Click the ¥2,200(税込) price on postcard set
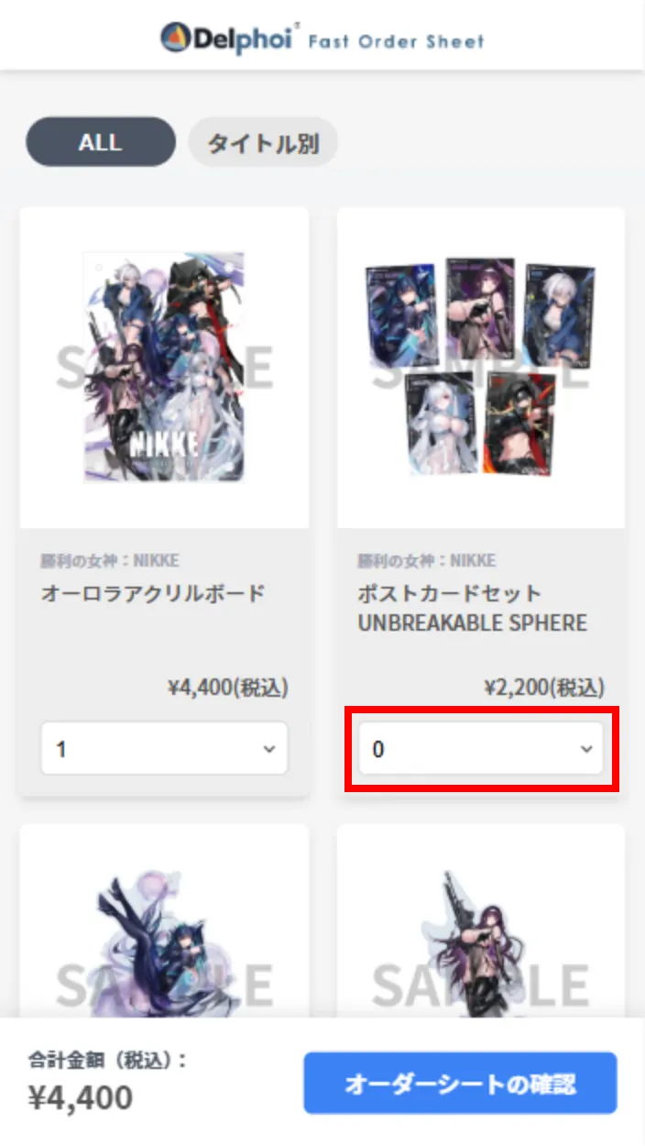This screenshot has height=1146, width=645. click(544, 688)
